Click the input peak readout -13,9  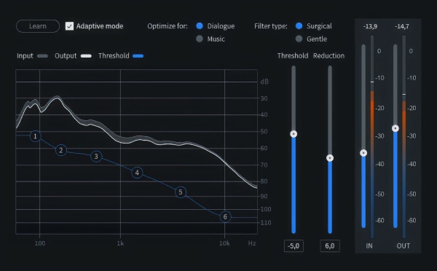[370, 26]
